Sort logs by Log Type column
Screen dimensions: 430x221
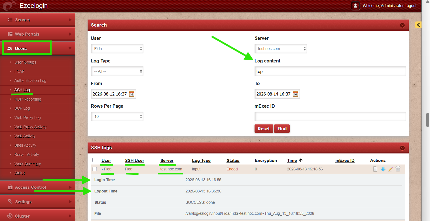point(201,161)
